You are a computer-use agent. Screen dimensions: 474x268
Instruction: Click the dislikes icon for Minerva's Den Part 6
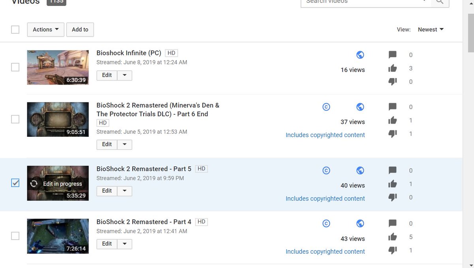point(392,134)
